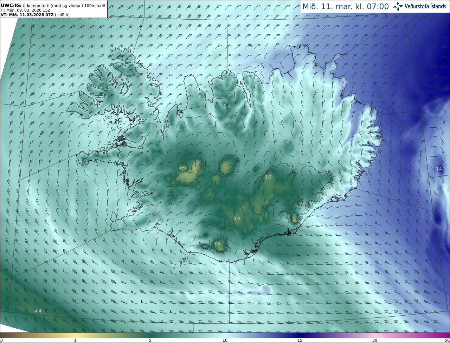Image resolution: width=450 pixels, height=343 pixels.
Task: Click the 10.5 value north of Iceland
Action: click(x=206, y=41)
